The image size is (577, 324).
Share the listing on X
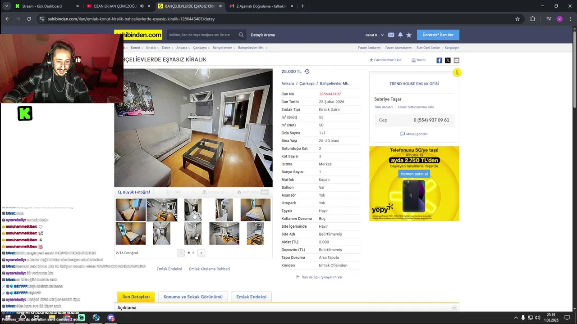click(x=448, y=60)
